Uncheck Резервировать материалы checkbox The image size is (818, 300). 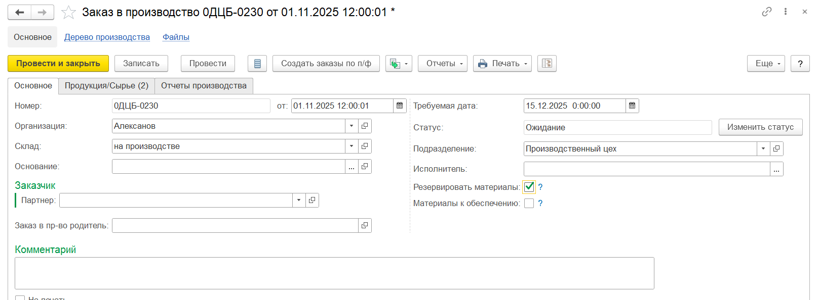[529, 187]
